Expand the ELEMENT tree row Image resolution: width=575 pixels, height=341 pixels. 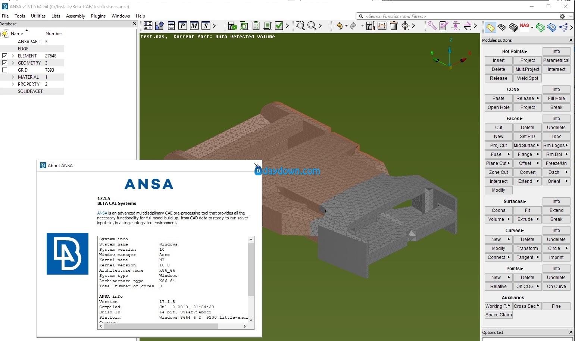tap(13, 56)
